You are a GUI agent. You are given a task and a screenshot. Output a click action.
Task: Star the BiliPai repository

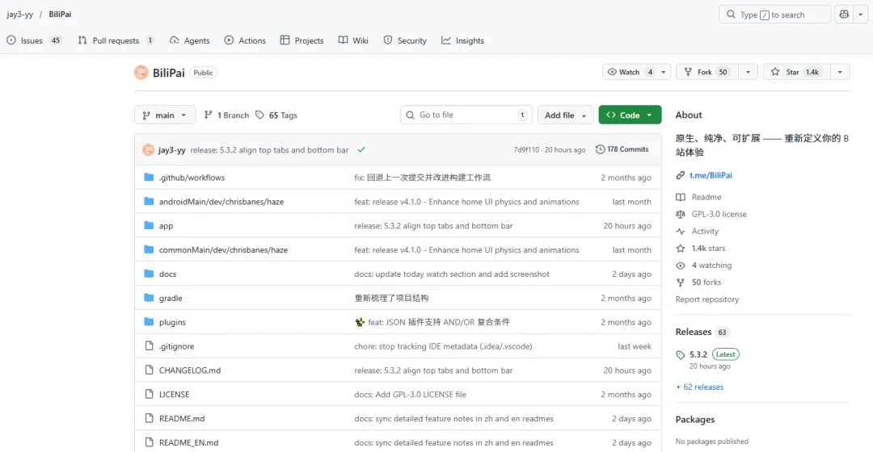pos(796,73)
